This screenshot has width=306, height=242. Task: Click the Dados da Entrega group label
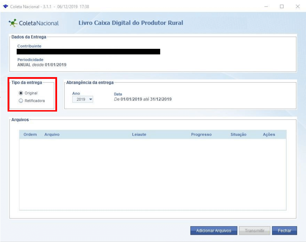29,37
